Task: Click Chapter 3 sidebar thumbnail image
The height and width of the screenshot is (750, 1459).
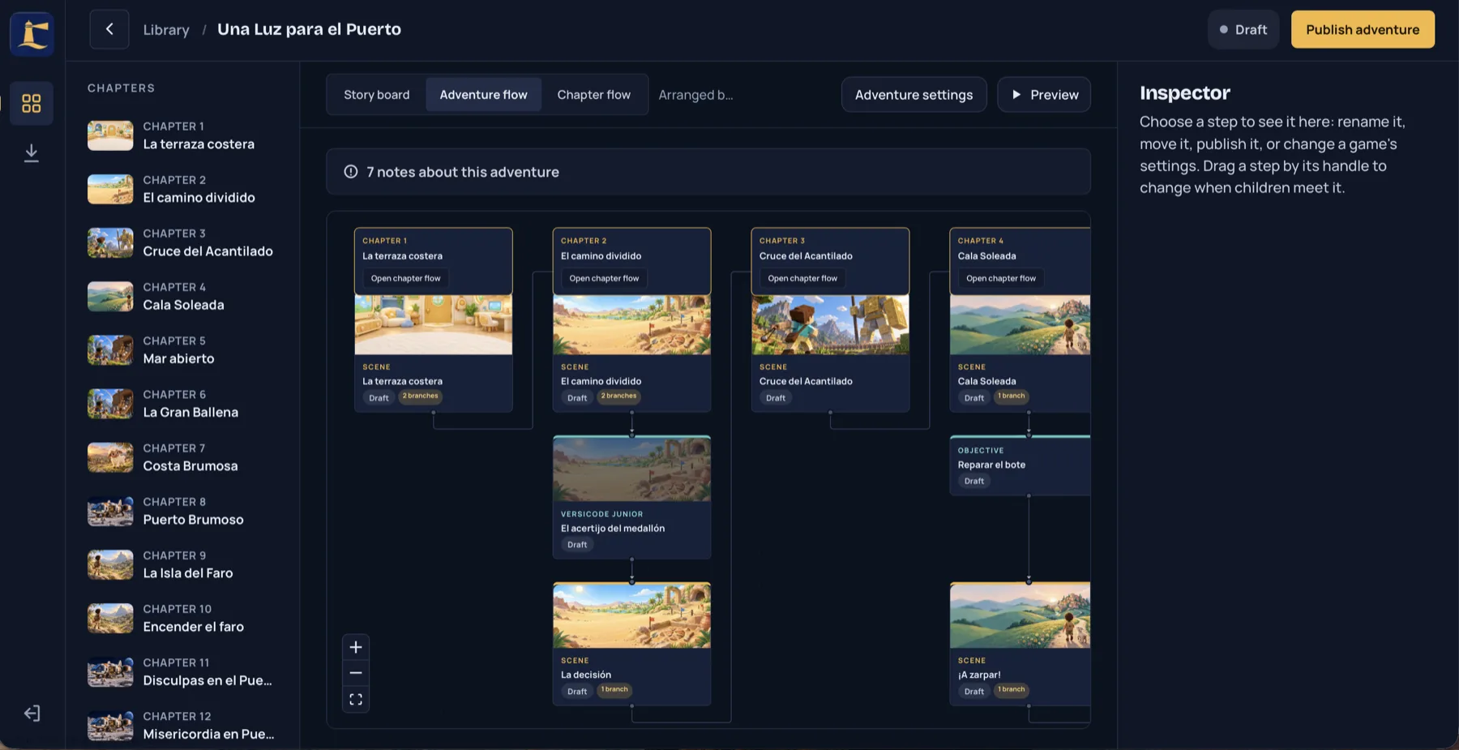Action: coord(110,242)
